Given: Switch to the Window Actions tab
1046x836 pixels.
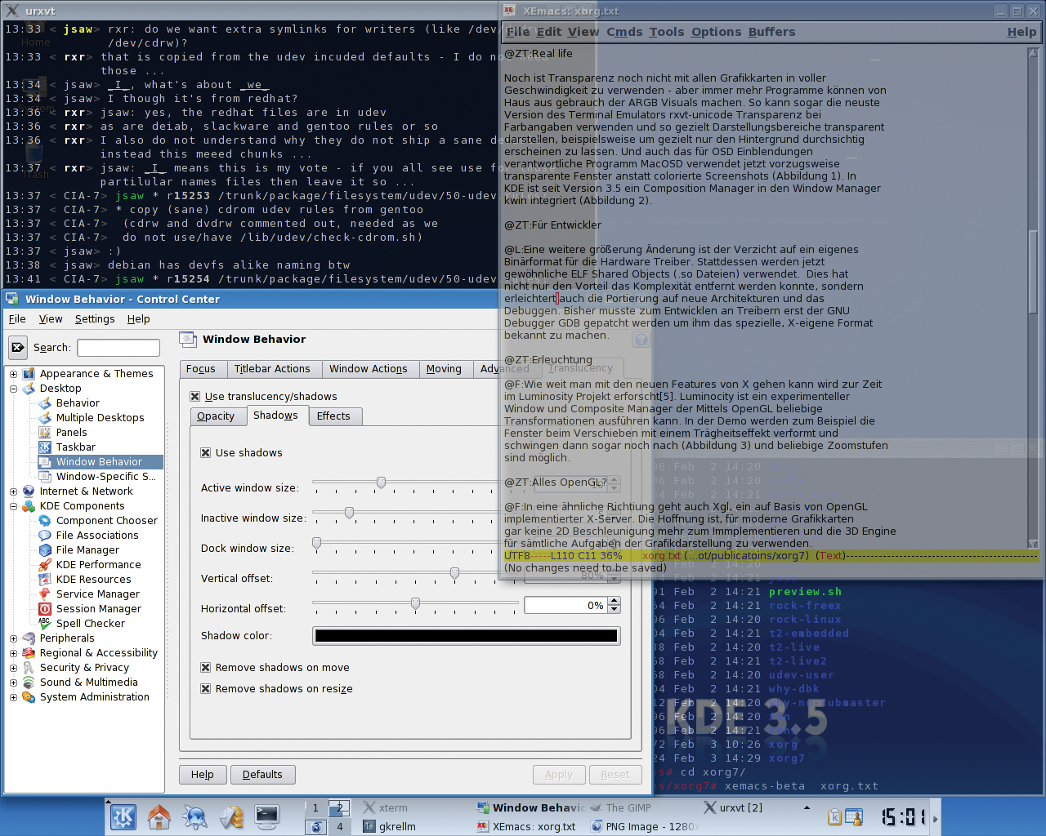Looking at the screenshot, I should (x=368, y=369).
